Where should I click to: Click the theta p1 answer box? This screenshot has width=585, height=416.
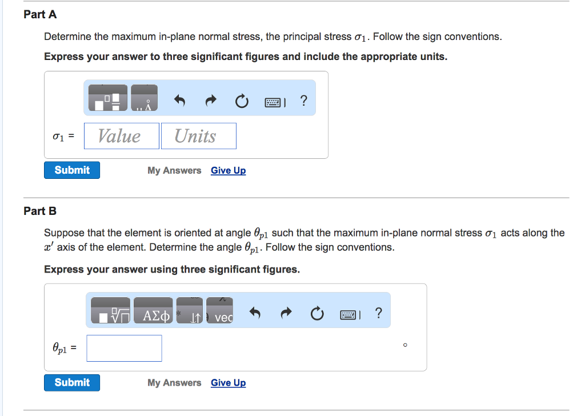124,348
